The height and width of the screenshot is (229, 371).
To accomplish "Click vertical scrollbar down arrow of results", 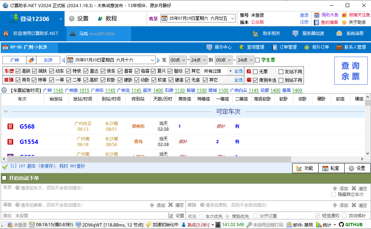I will coord(367,153).
